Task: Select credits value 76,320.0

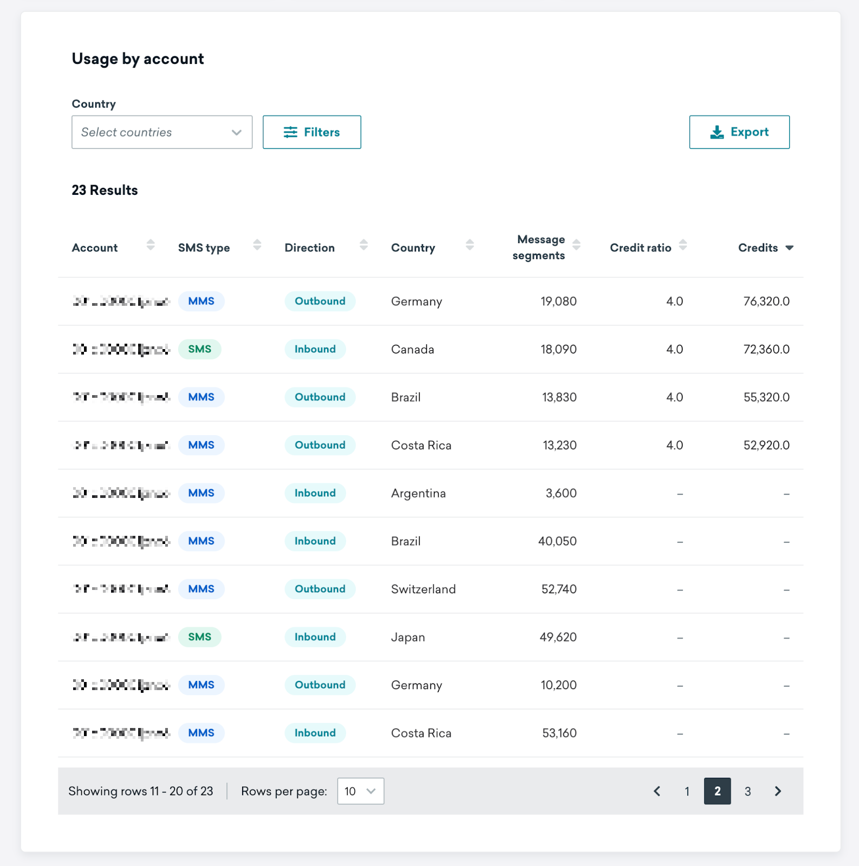Action: pos(766,301)
